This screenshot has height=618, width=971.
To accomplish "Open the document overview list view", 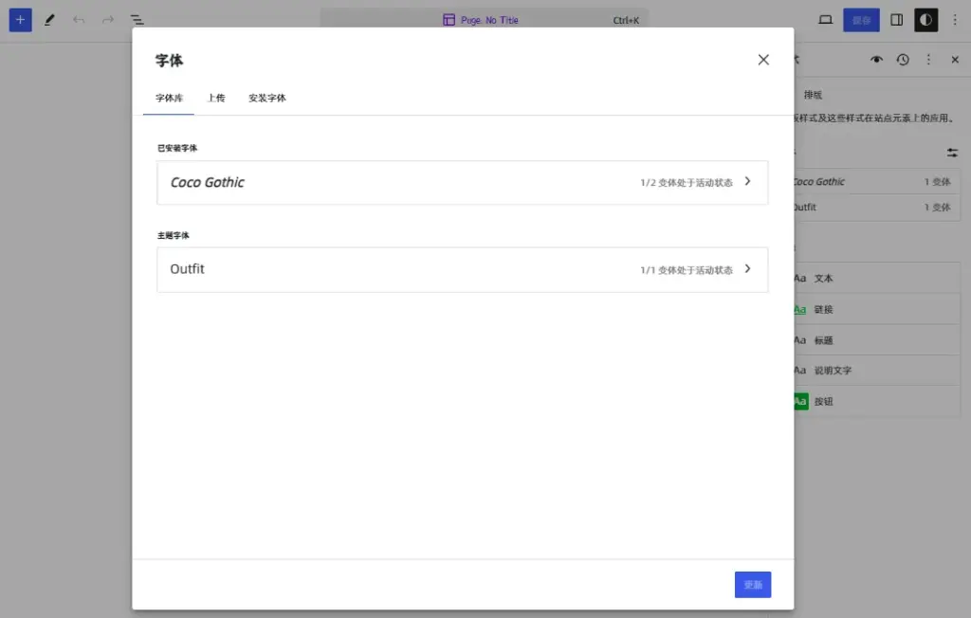I will click(137, 20).
